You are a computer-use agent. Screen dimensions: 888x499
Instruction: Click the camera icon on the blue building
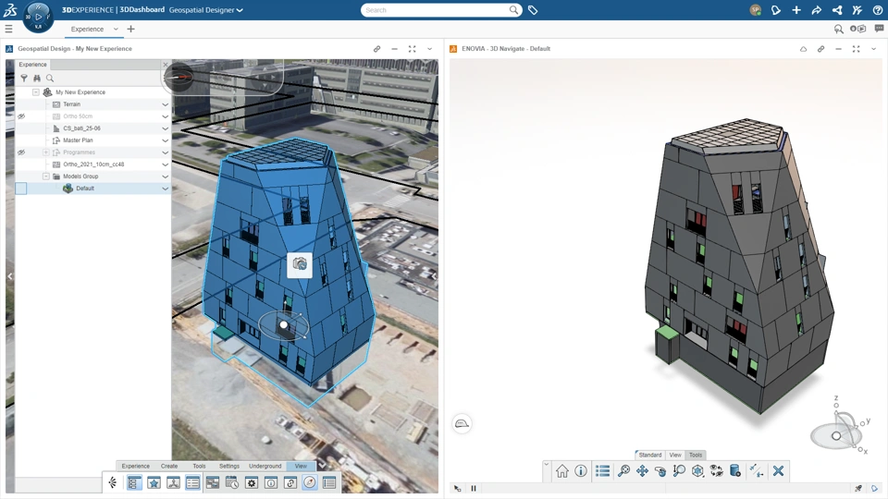(x=300, y=264)
